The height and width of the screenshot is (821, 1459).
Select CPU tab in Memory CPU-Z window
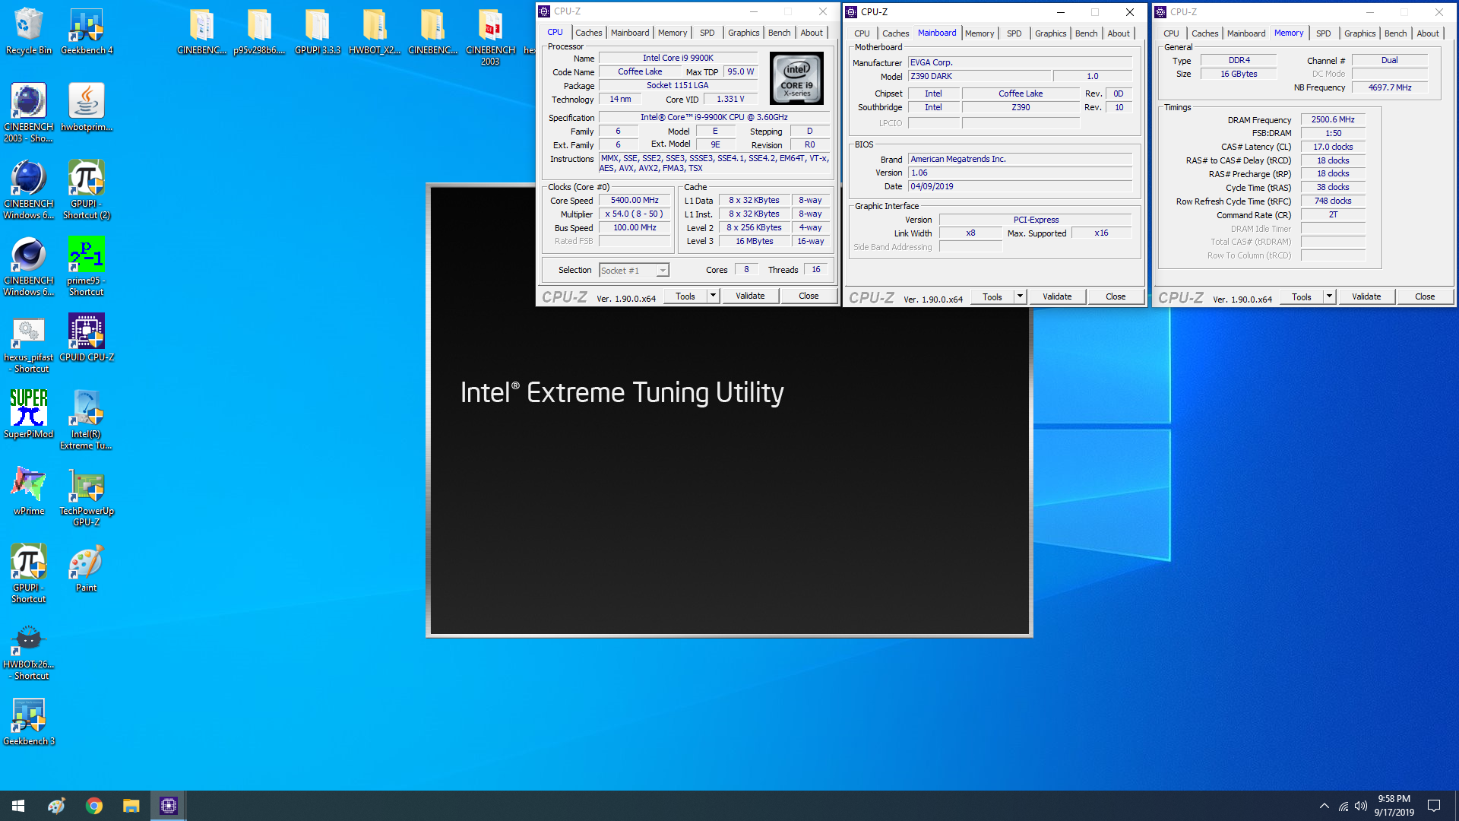coord(1171,33)
